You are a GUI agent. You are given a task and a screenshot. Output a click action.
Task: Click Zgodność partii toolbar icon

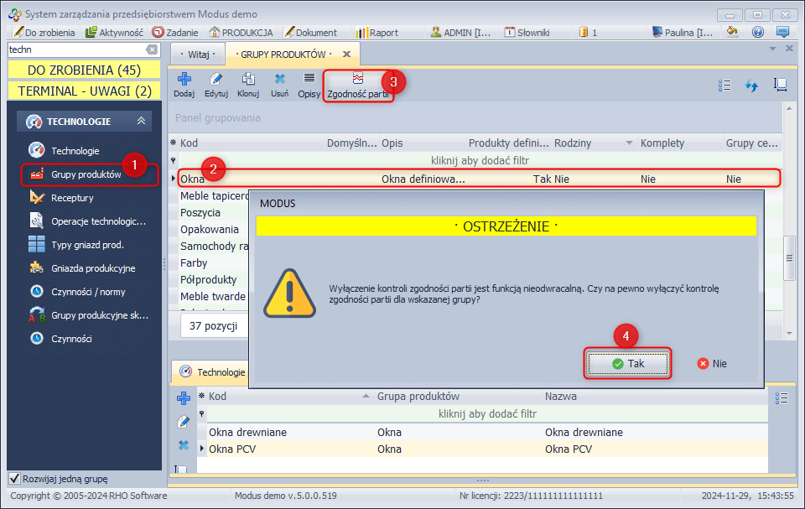point(358,81)
